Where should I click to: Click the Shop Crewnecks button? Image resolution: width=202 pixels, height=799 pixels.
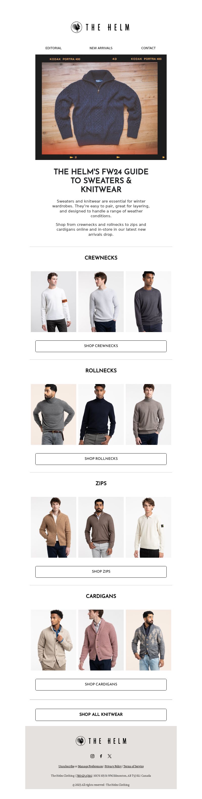101,346
